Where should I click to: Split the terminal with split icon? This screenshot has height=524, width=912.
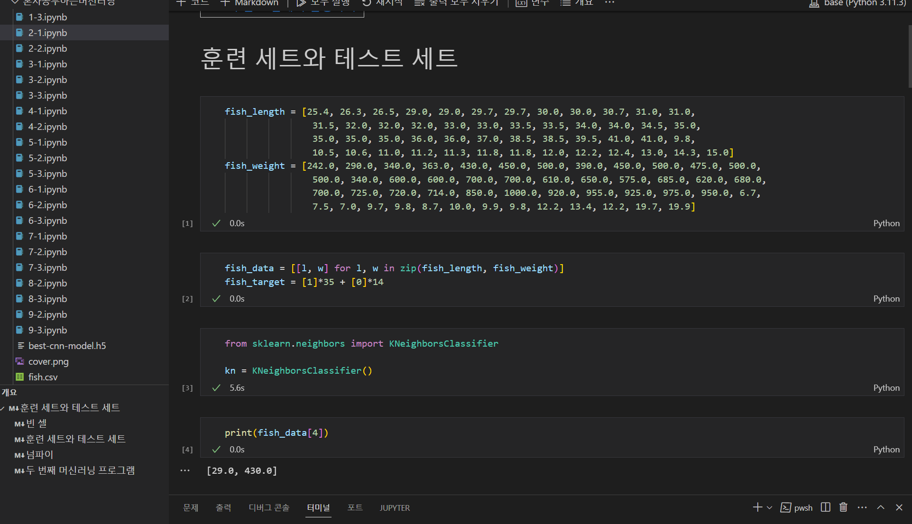[826, 507]
